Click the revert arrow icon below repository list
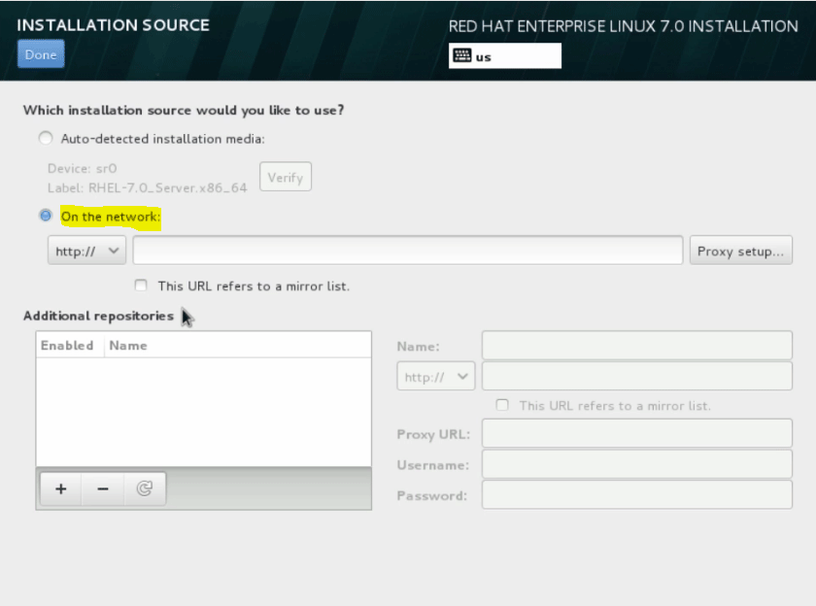Image resolution: width=816 pixels, height=606 pixels. [145, 488]
